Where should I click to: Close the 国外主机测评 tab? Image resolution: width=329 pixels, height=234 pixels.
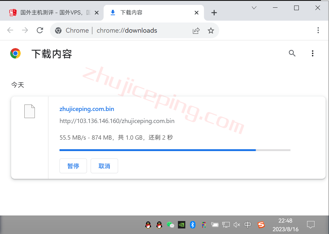click(97, 13)
